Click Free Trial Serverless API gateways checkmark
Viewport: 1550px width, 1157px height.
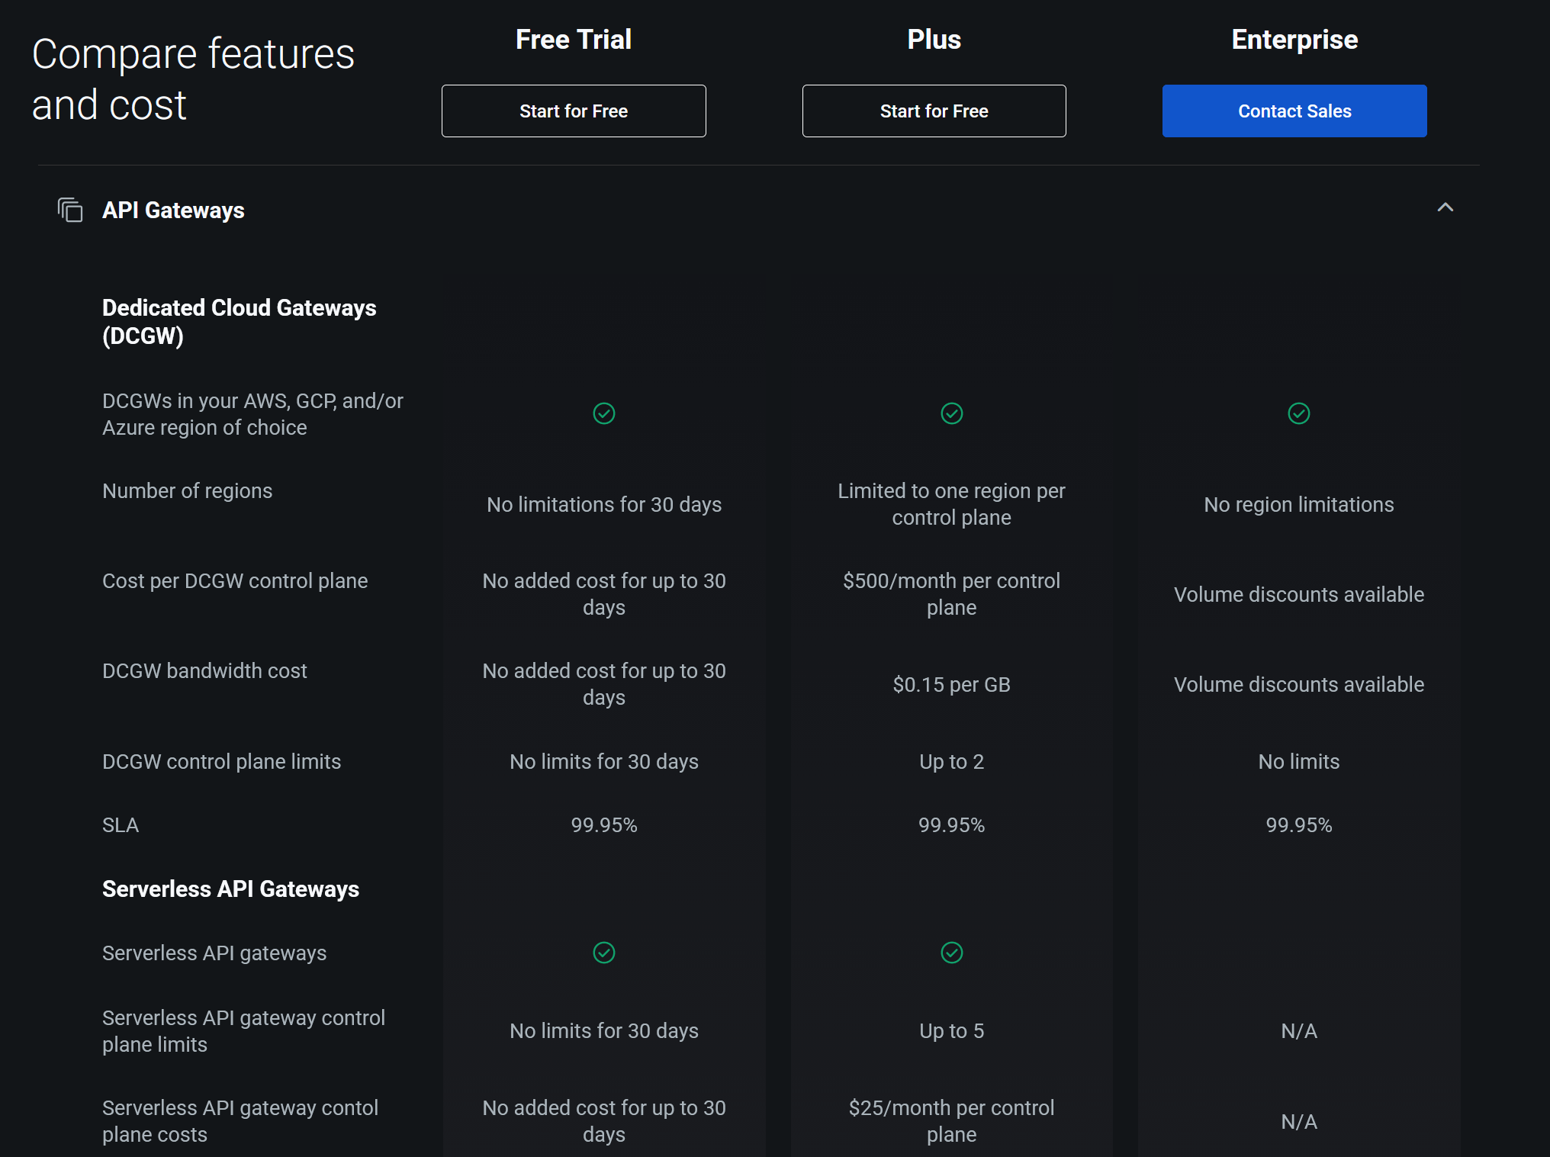(603, 953)
